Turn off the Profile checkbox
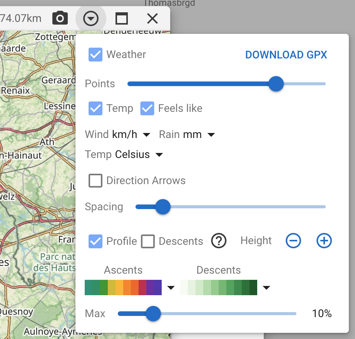 pos(95,241)
